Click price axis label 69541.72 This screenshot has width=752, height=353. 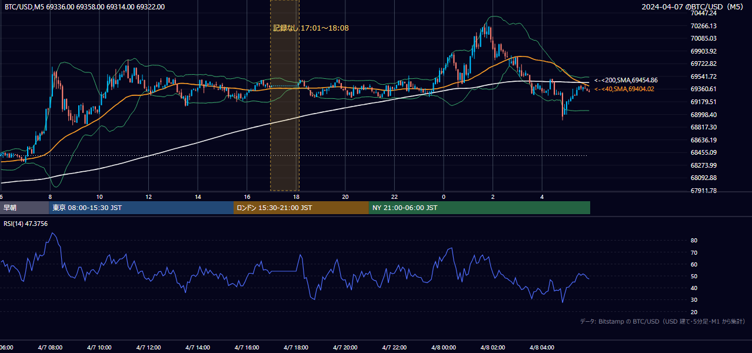click(x=703, y=76)
